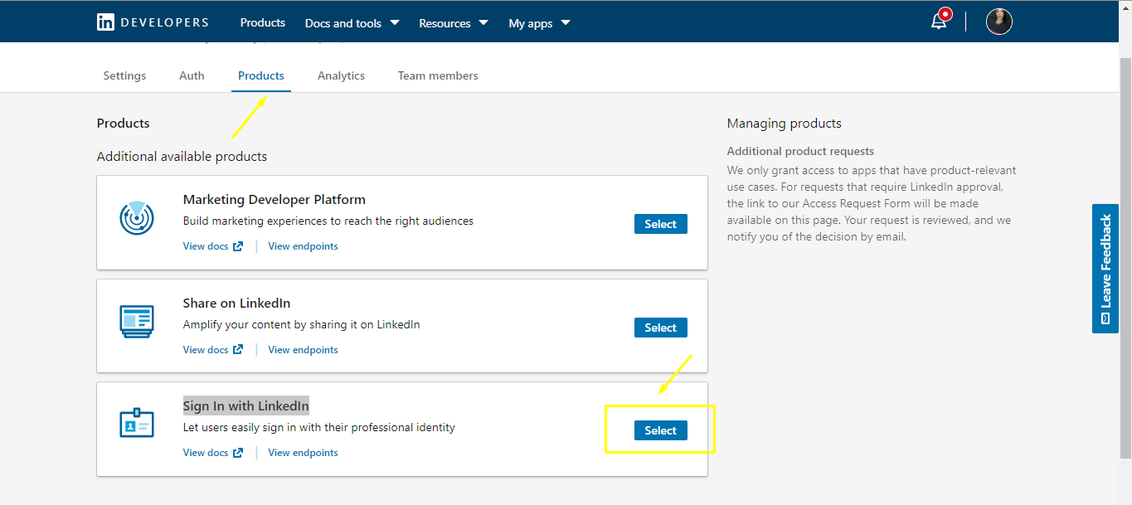Click the Managing products heading
The image size is (1132, 505).
784,124
